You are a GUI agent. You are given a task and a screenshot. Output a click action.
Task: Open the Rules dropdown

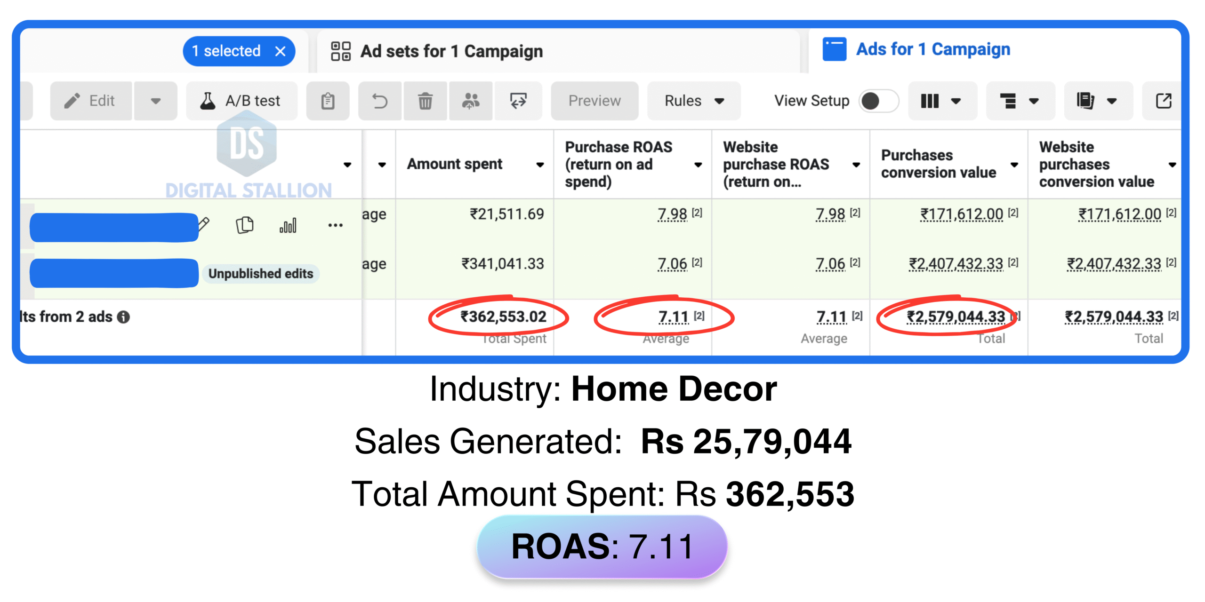[x=693, y=101]
